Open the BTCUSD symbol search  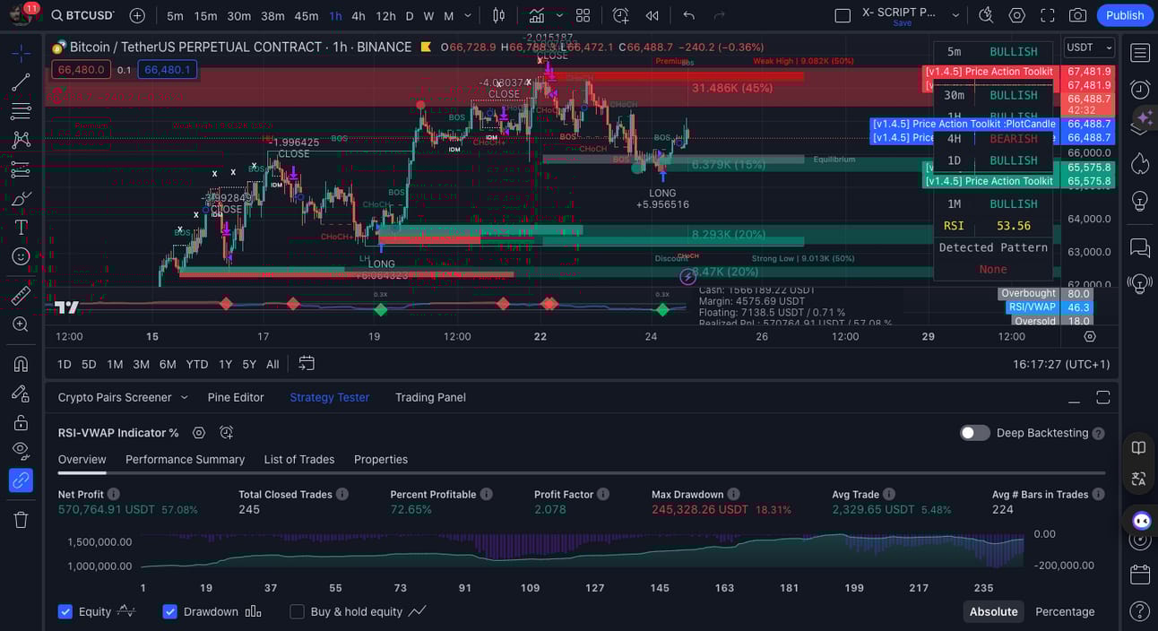coord(82,15)
